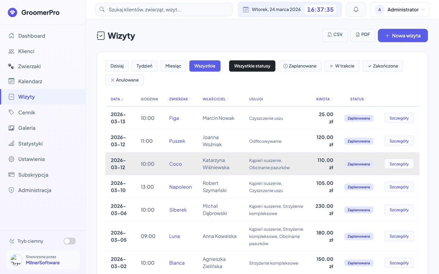Sort table by Kwota column header

pos(323,99)
